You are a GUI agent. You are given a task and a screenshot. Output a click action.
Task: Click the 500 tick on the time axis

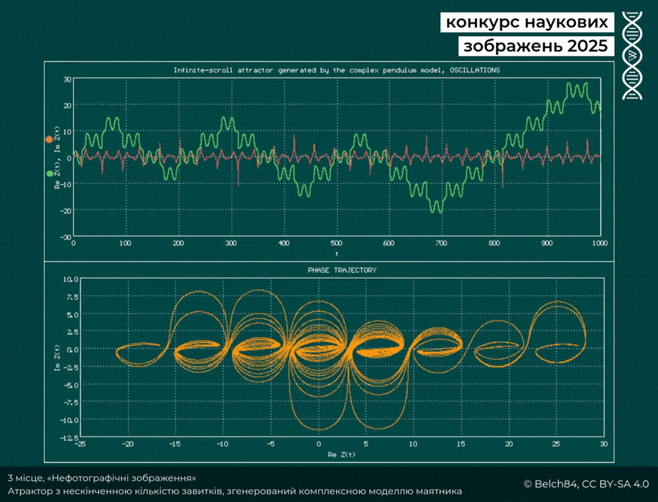(x=336, y=243)
